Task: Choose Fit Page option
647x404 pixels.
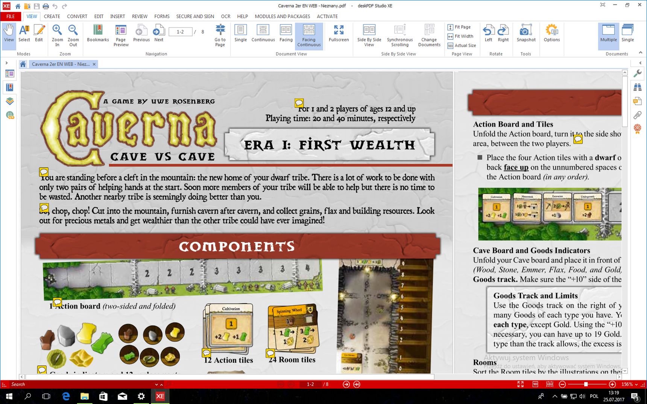Action: point(459,27)
